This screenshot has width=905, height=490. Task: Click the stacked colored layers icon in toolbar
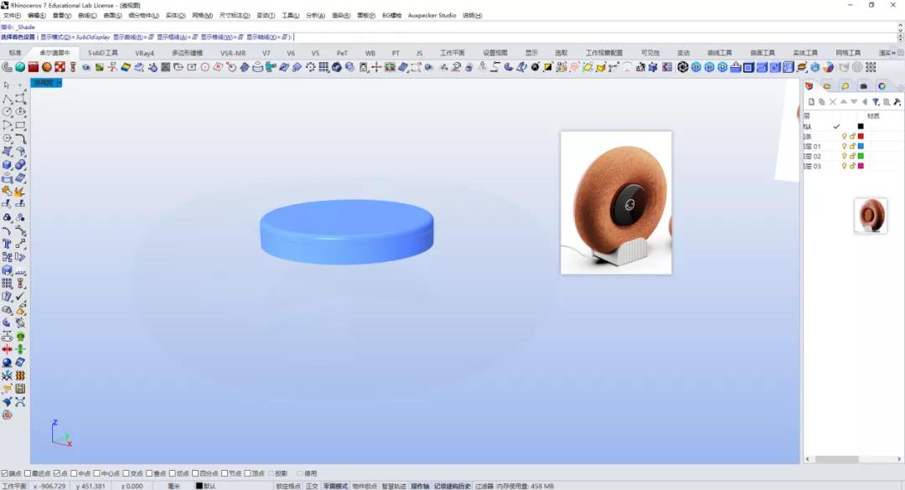(x=802, y=68)
